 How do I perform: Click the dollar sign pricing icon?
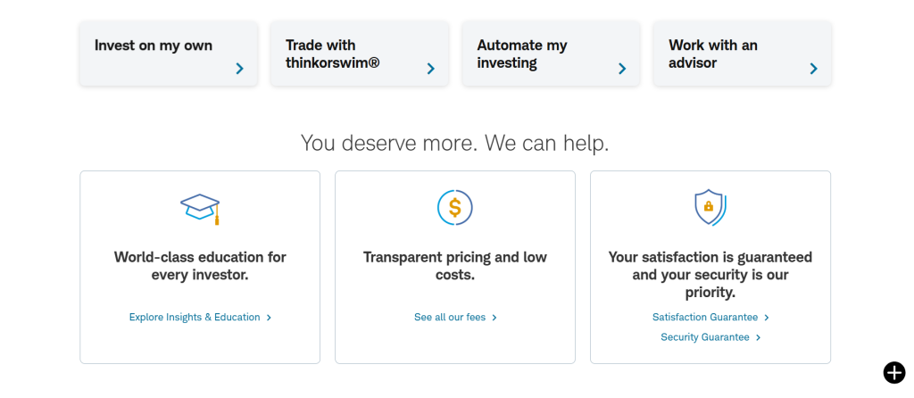tap(455, 208)
